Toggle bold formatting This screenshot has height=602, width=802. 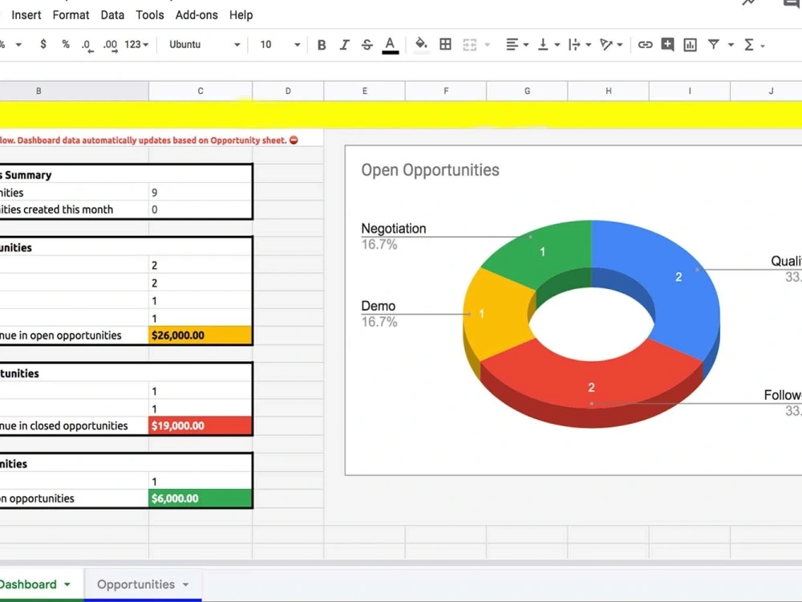(322, 44)
